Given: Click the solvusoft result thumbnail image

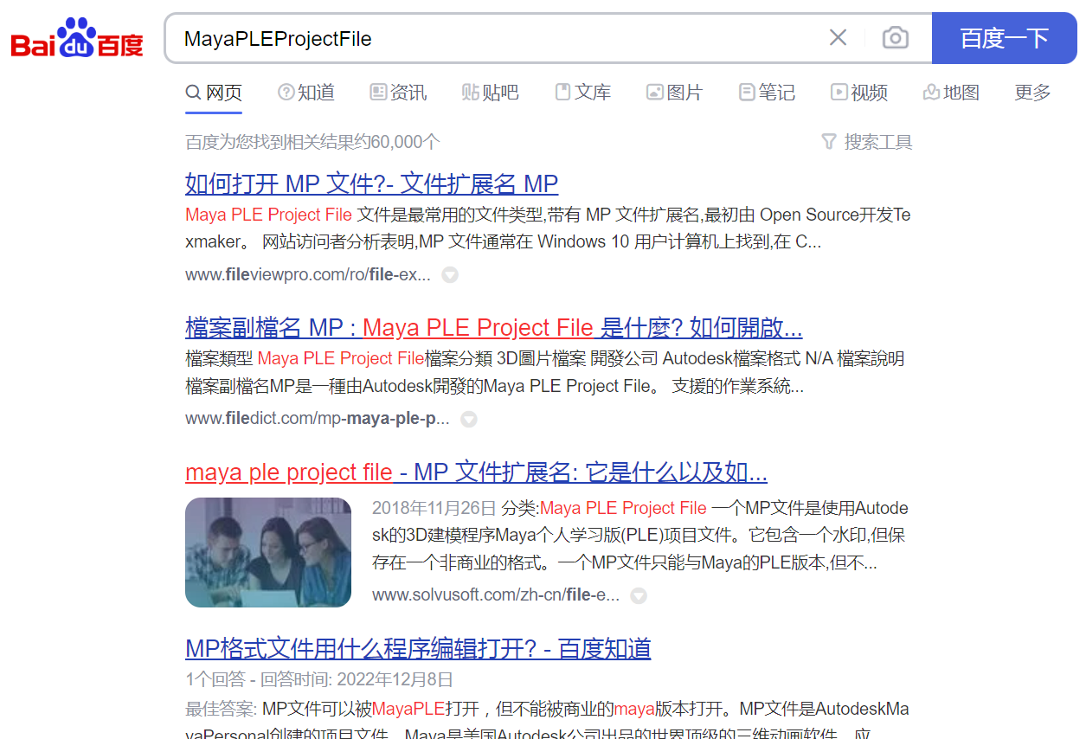Looking at the screenshot, I should (x=268, y=552).
